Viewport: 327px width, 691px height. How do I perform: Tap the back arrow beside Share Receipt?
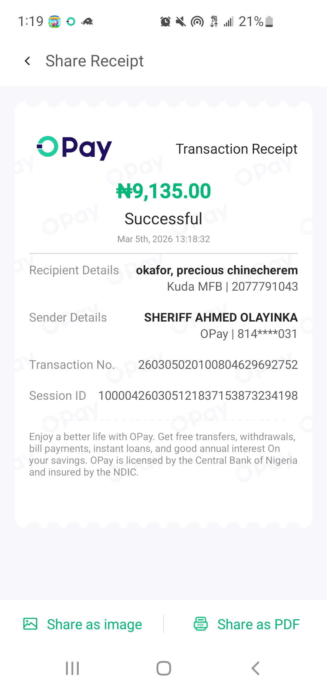tap(28, 61)
